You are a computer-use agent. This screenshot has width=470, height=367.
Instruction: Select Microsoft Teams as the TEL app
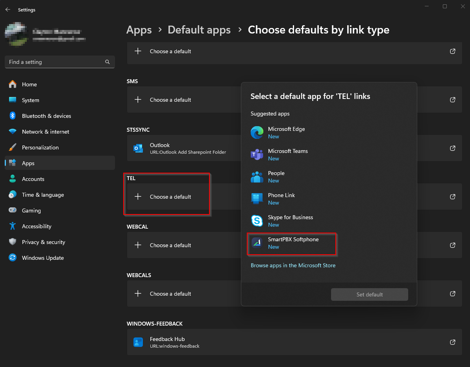pos(329,155)
